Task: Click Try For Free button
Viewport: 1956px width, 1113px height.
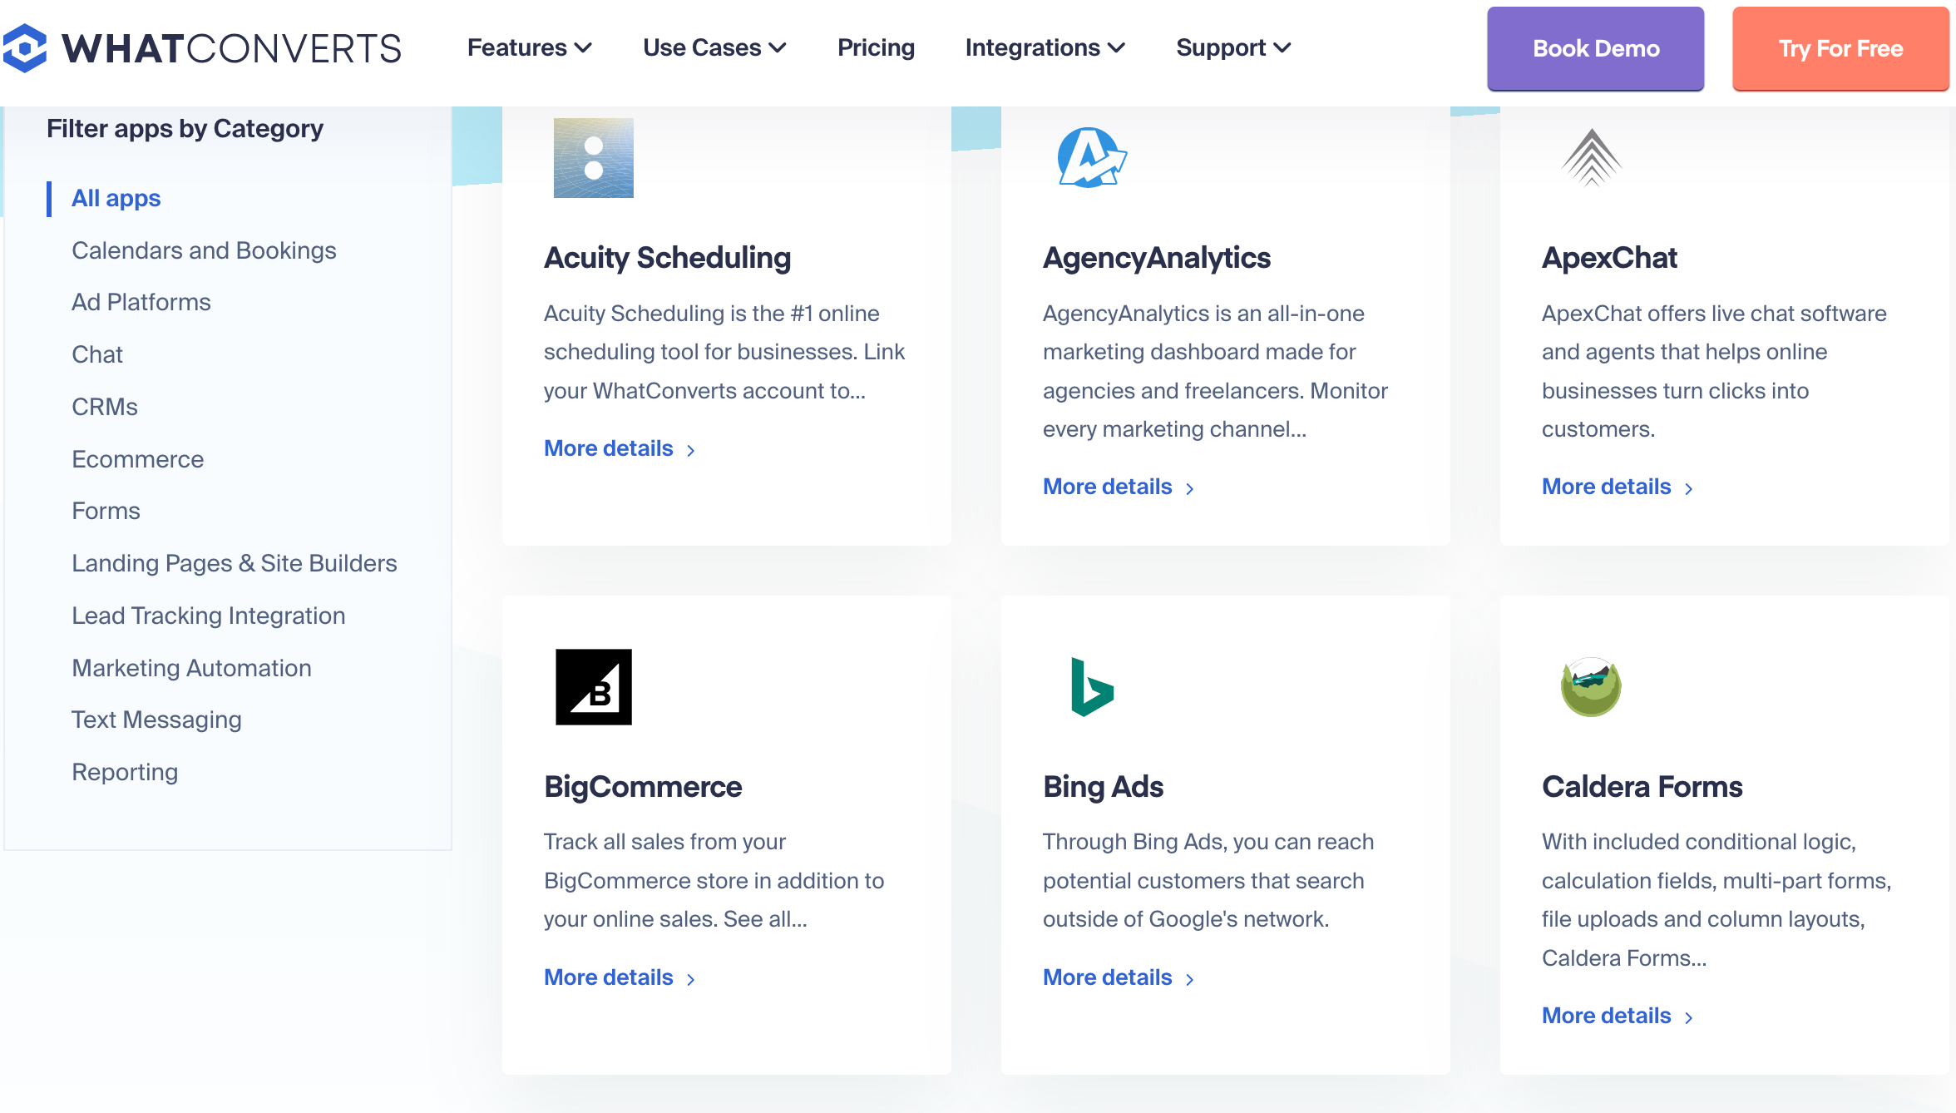Action: pos(1842,48)
